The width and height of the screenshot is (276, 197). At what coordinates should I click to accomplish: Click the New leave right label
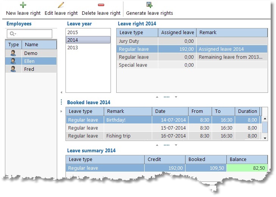23,13
